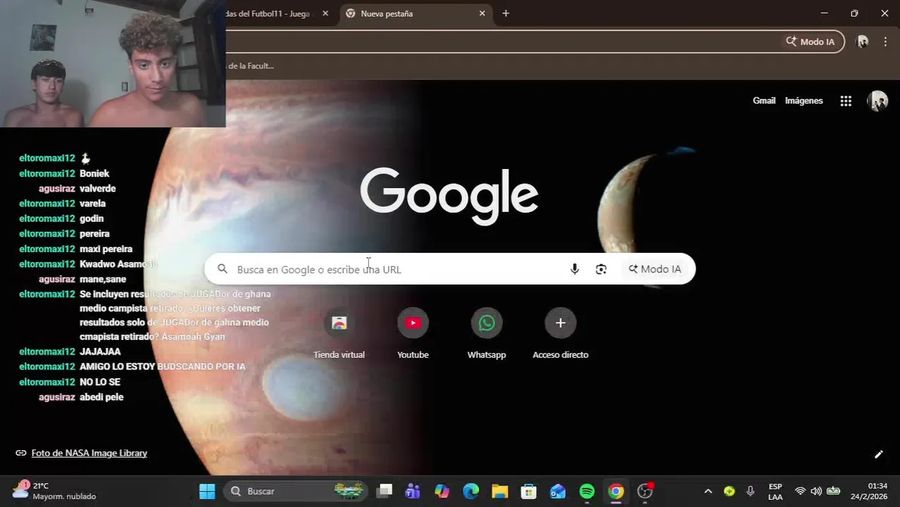Screen dimensions: 900x507
Task: Close the Futbol11 tab
Action: (325, 13)
